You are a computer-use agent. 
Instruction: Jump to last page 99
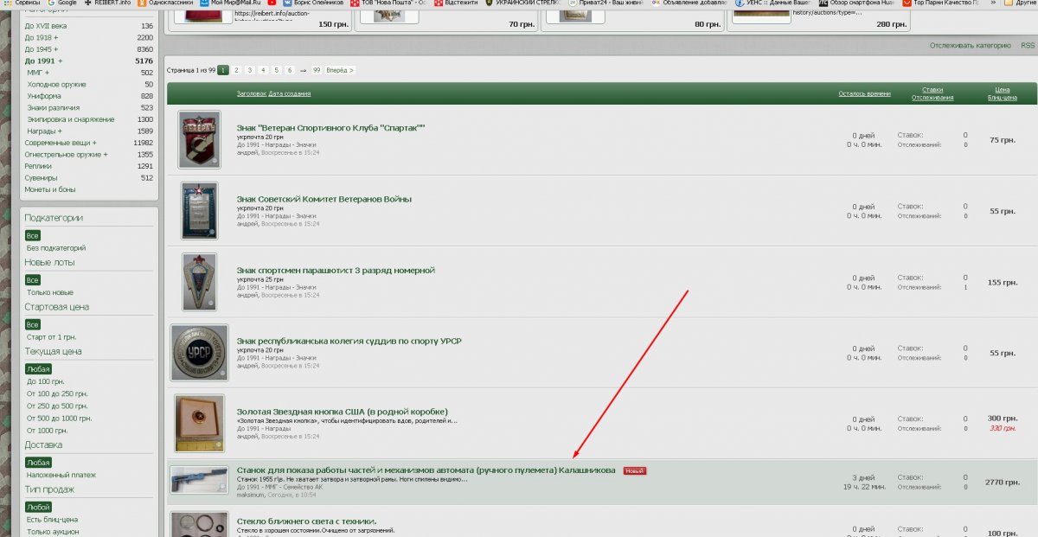[317, 70]
